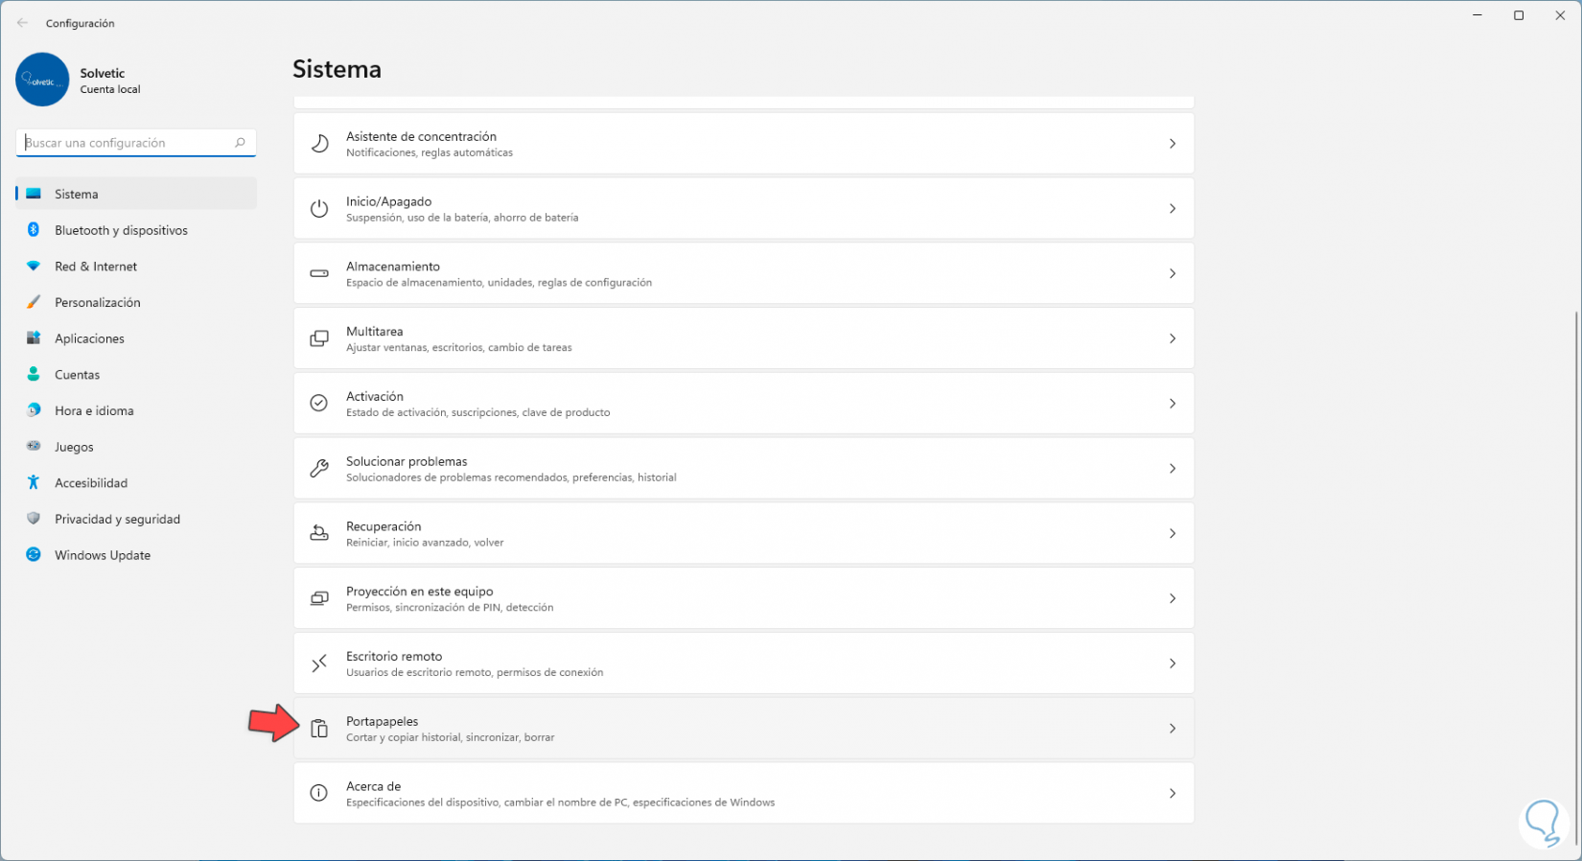Go to Windows Update section
Screen dimensions: 1582x861
tap(103, 555)
